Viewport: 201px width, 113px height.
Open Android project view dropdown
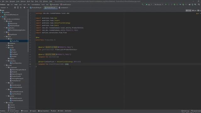4,8
